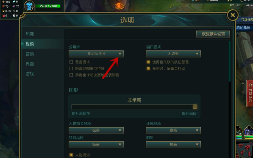Viewport: 253px width, 158px height.
Task: Open the 音频 settings tab
Action: click(30, 54)
